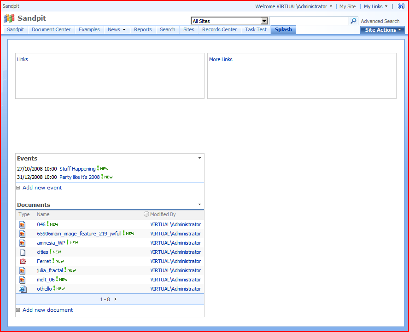Click the cities blank document icon
The image size is (409, 332).
(23, 252)
